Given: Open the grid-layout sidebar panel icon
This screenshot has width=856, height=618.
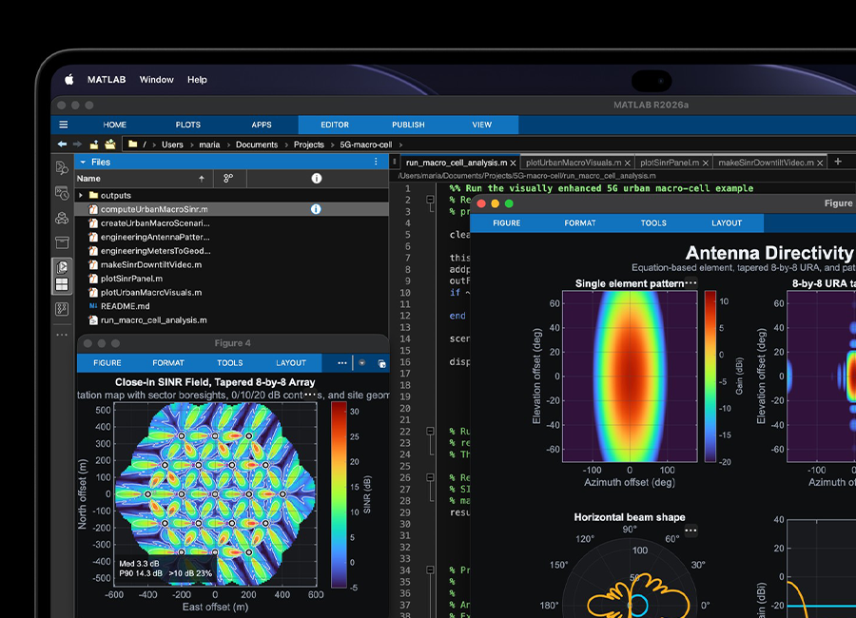Looking at the screenshot, I should coord(62,284).
